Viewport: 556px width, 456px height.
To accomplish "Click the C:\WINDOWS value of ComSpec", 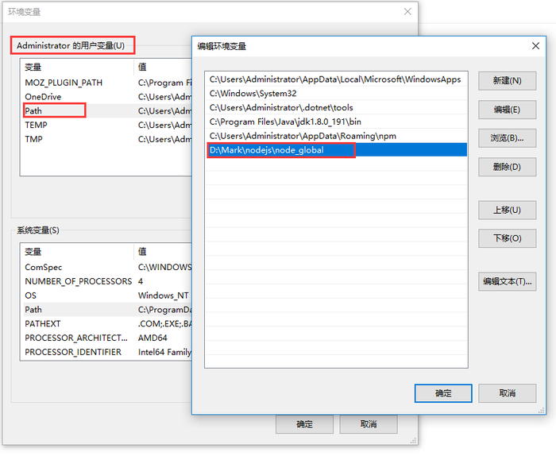I will (165, 268).
